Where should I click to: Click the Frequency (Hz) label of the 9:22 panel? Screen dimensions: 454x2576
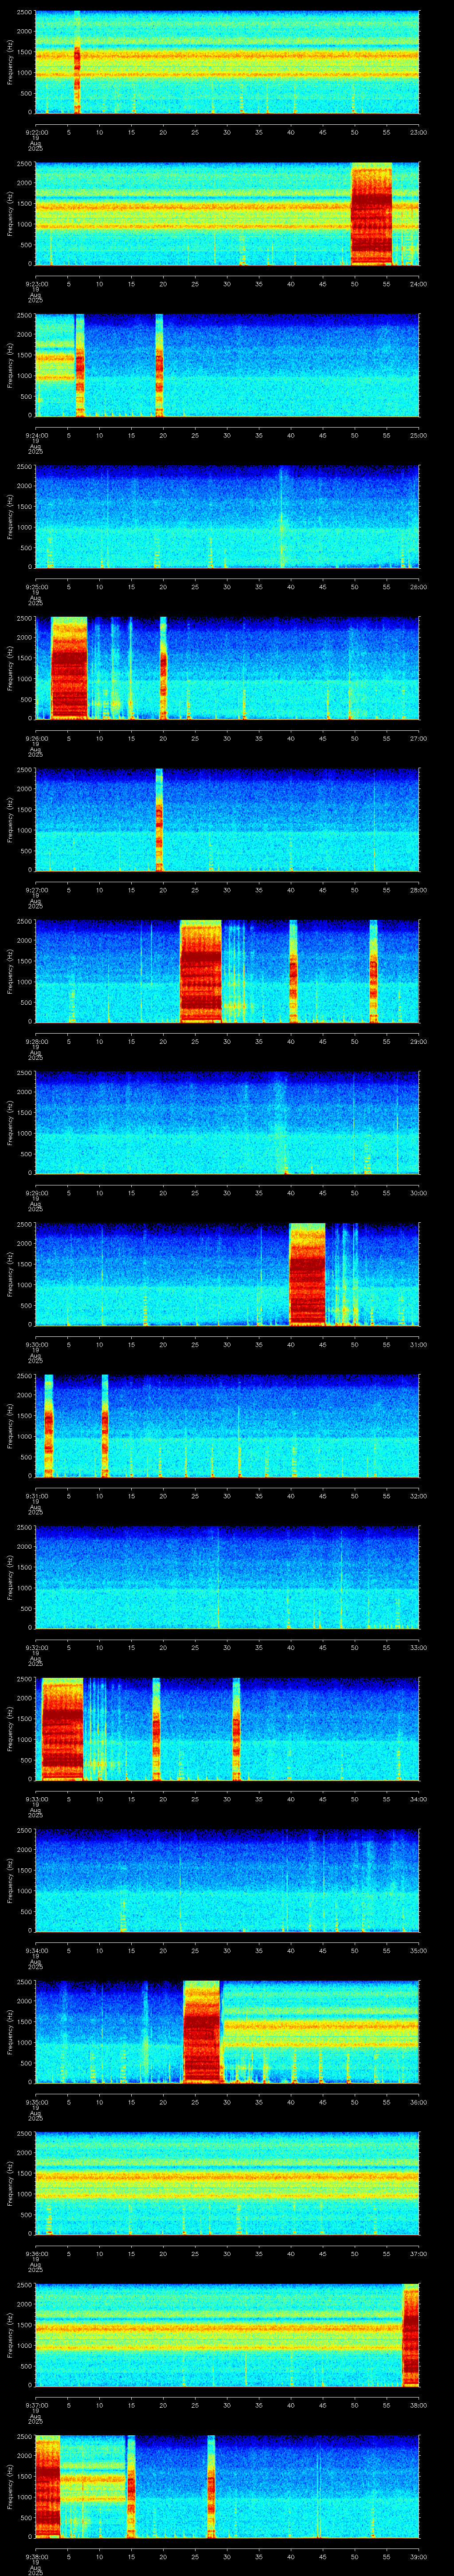[10, 62]
